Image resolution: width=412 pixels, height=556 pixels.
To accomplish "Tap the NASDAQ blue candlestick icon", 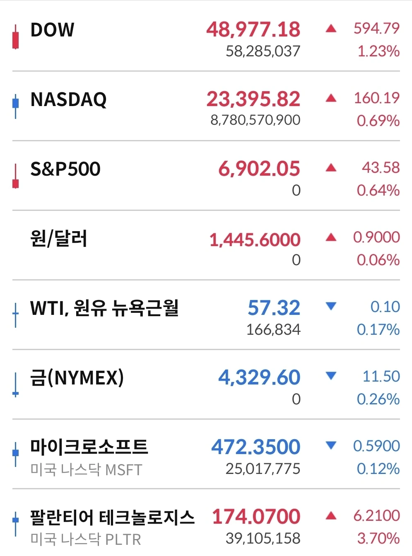I will pyautogui.click(x=16, y=106).
